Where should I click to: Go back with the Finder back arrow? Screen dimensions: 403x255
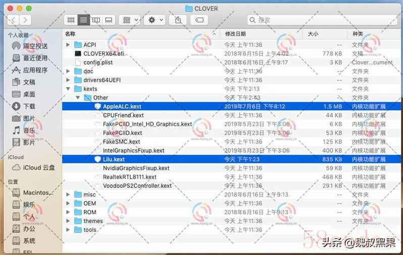point(13,20)
